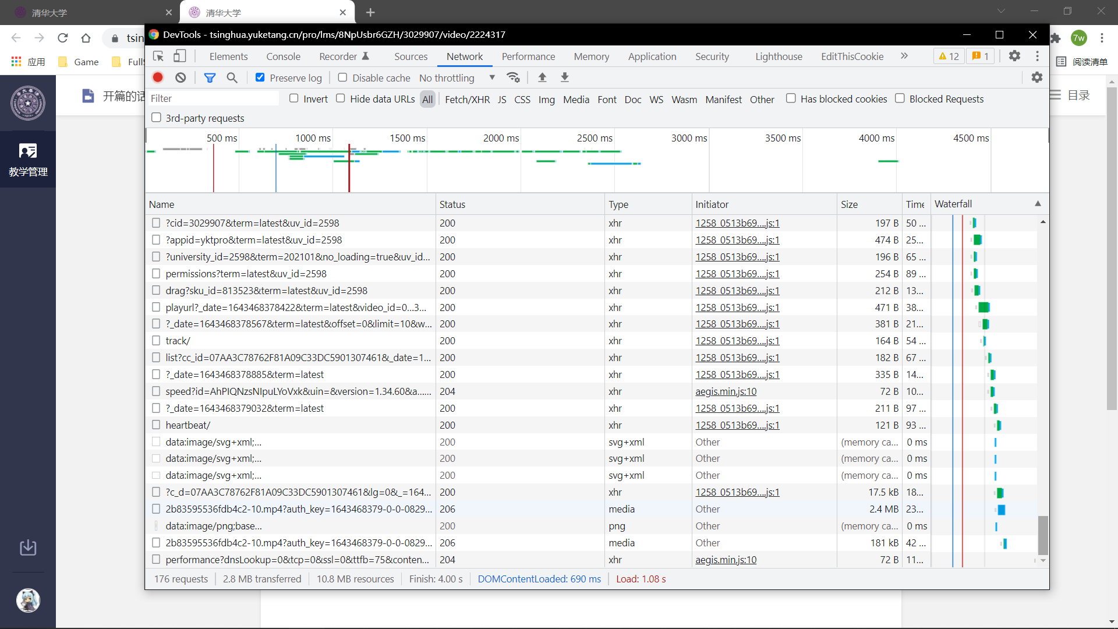Open network conditions wifi icon
This screenshot has width=1118, height=629.
point(513,77)
